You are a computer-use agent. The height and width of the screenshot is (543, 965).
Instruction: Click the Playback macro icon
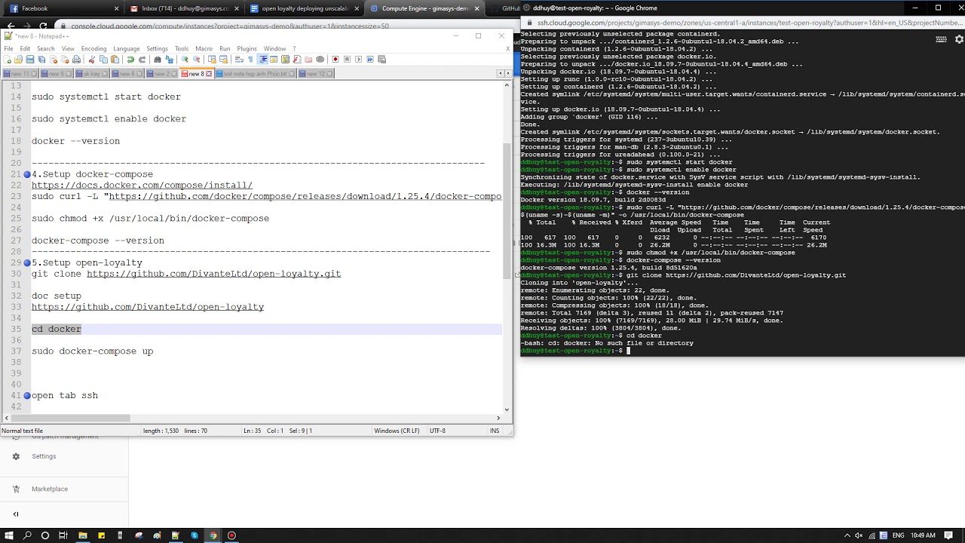pos(359,60)
